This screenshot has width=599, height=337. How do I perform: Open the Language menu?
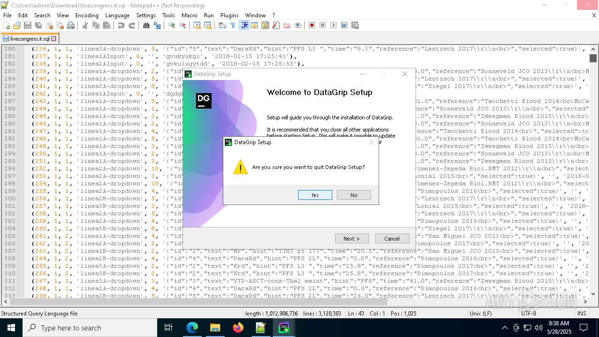click(x=117, y=15)
